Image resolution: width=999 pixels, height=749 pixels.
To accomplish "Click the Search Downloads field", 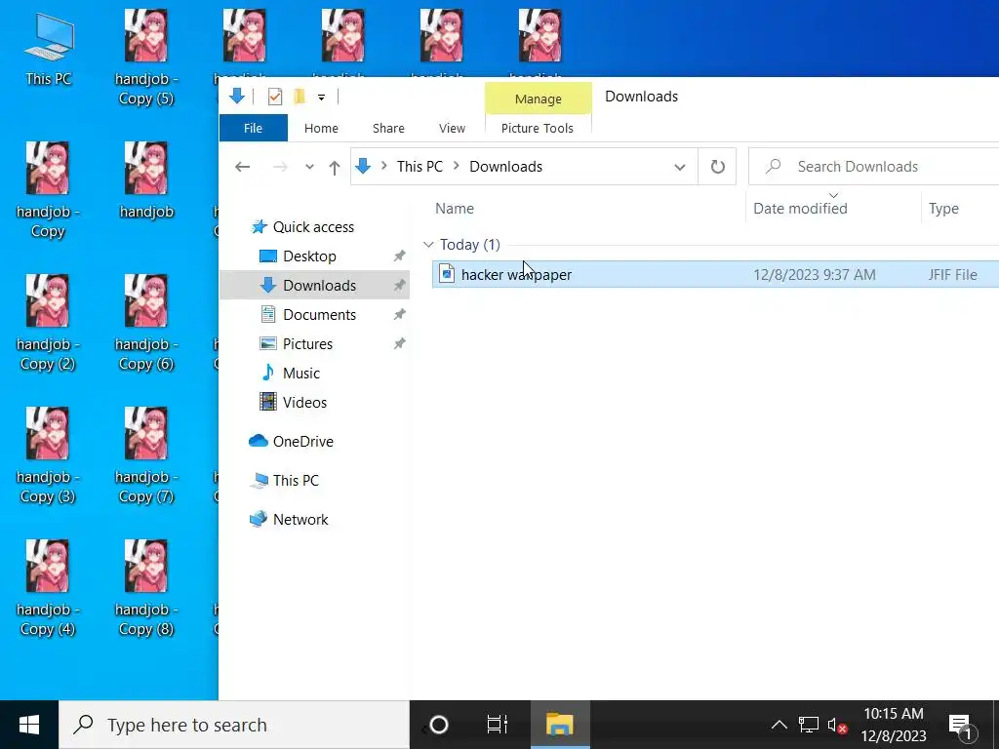I will click(874, 167).
